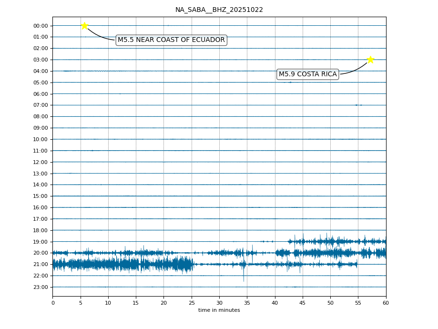Click the yellow star for Costa Rica event
Screen dimensions: 438x329
pos(370,60)
